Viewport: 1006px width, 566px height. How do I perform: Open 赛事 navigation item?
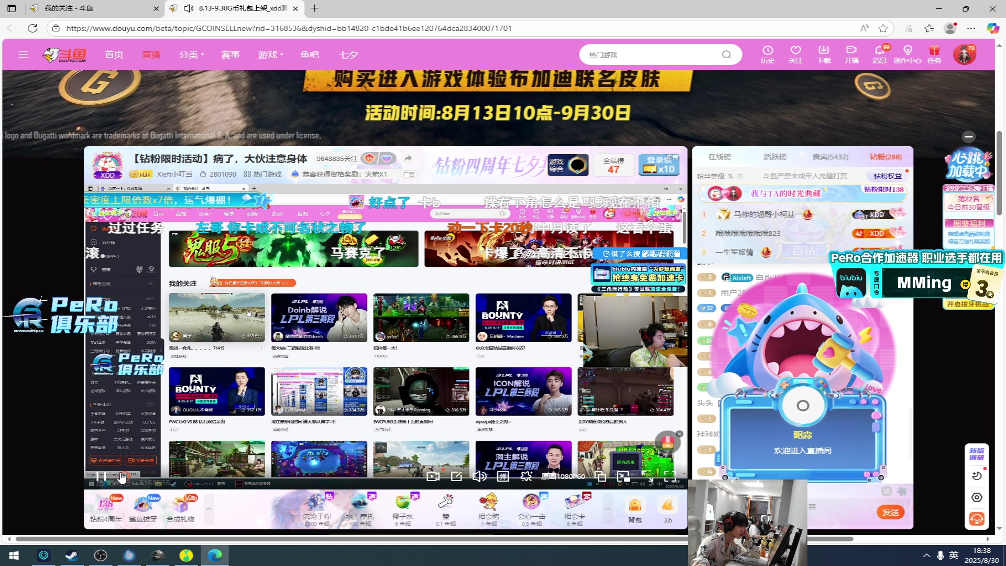click(x=230, y=55)
